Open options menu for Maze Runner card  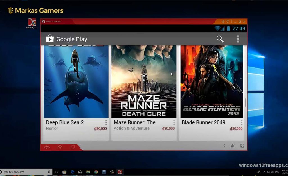click(174, 122)
